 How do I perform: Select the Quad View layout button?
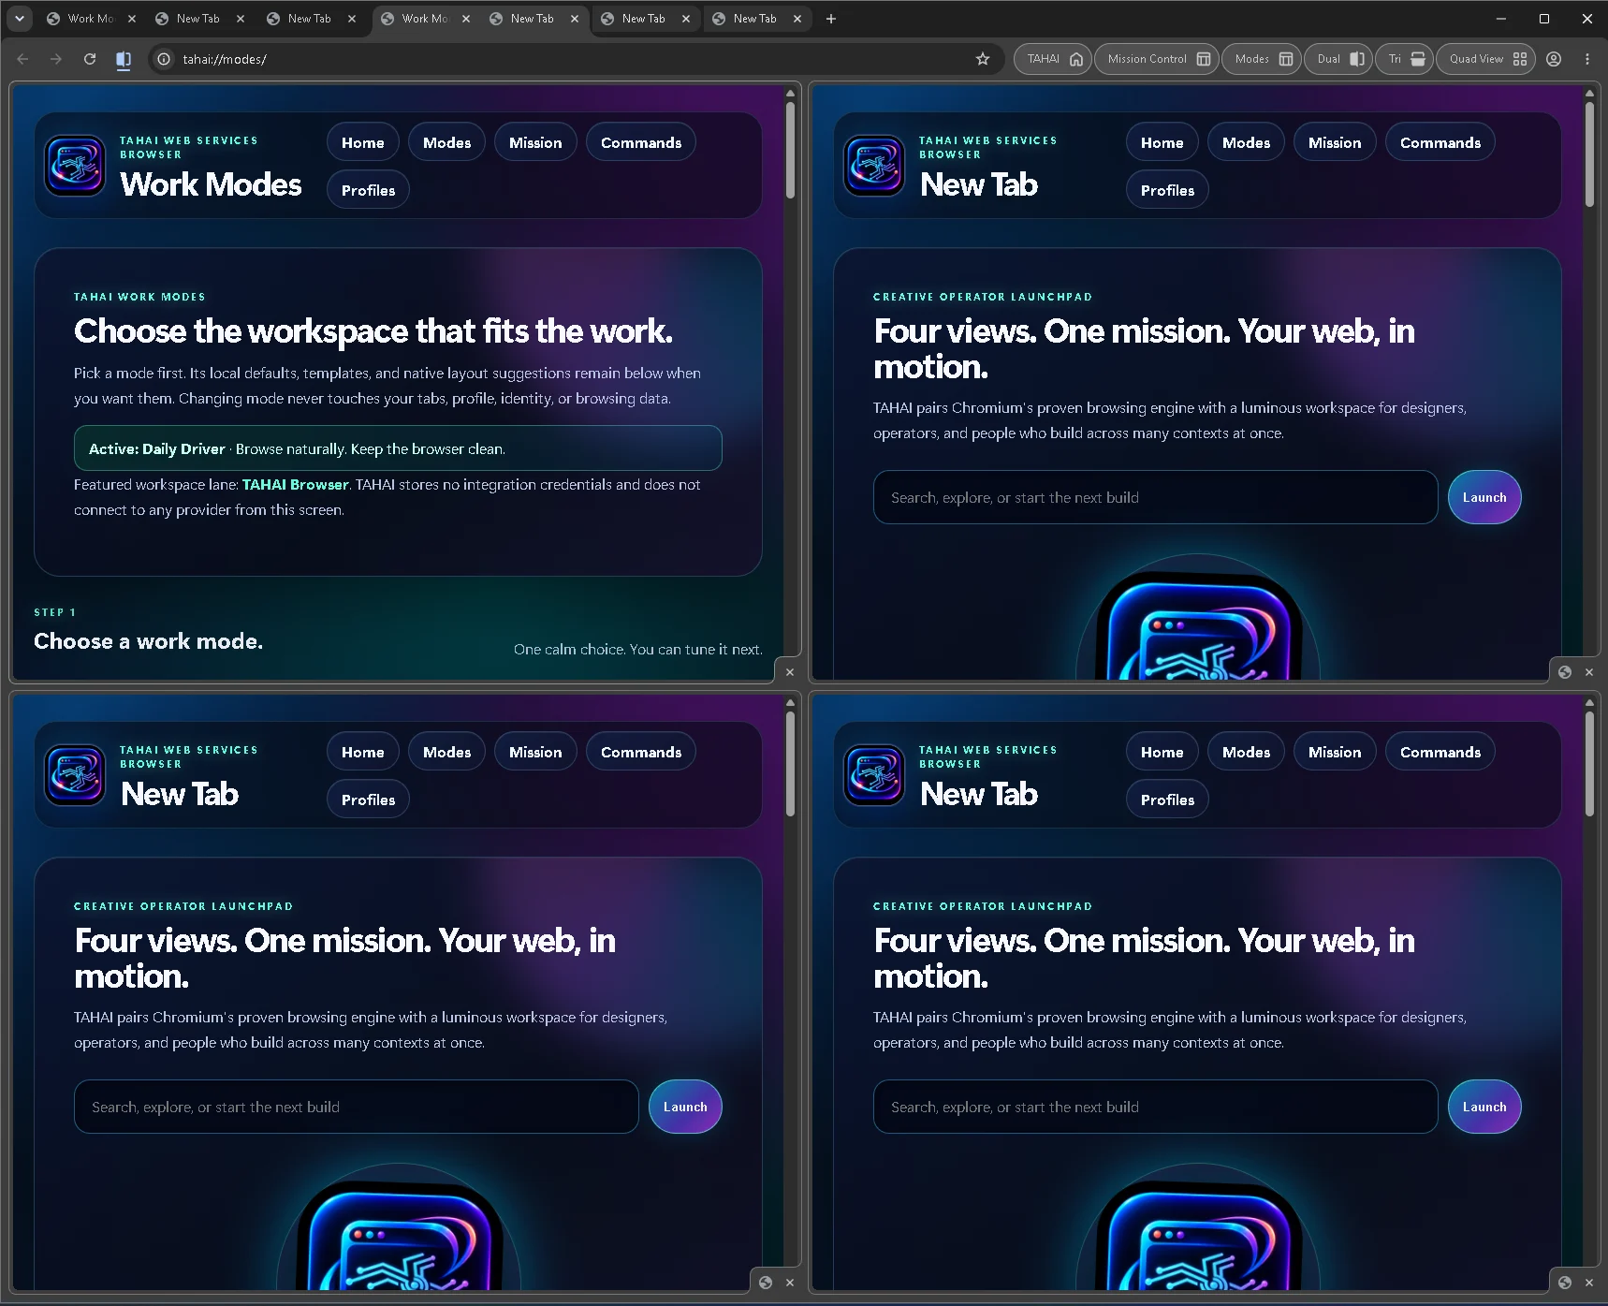pos(1487,59)
